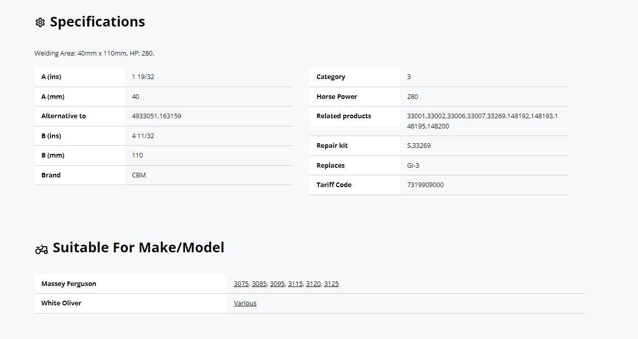Open the 3085 model link
The height and width of the screenshot is (339, 638).
click(x=259, y=284)
